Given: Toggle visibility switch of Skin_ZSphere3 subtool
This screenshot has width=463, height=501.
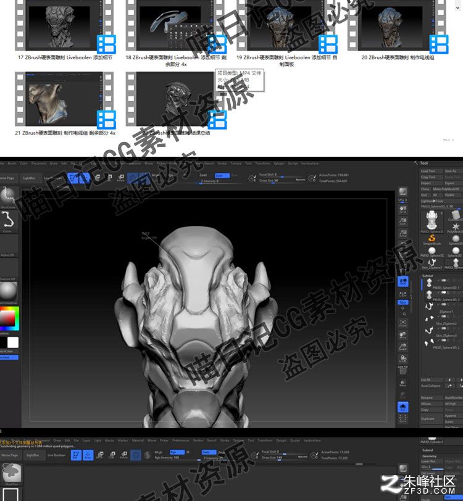Looking at the screenshot, I should (444, 328).
